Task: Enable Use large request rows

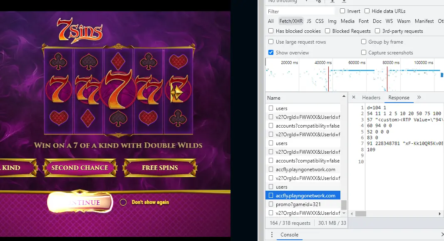Action: pyautogui.click(x=271, y=42)
